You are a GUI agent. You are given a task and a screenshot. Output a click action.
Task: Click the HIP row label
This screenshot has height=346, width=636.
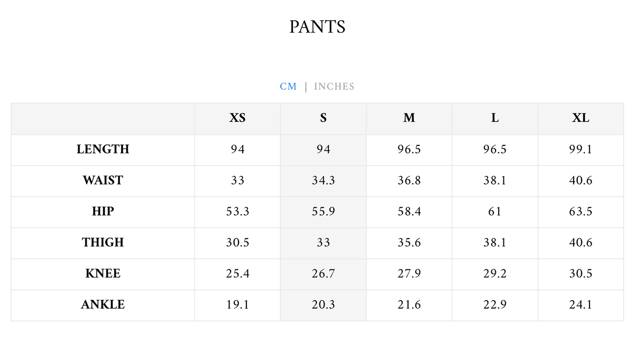pos(103,212)
